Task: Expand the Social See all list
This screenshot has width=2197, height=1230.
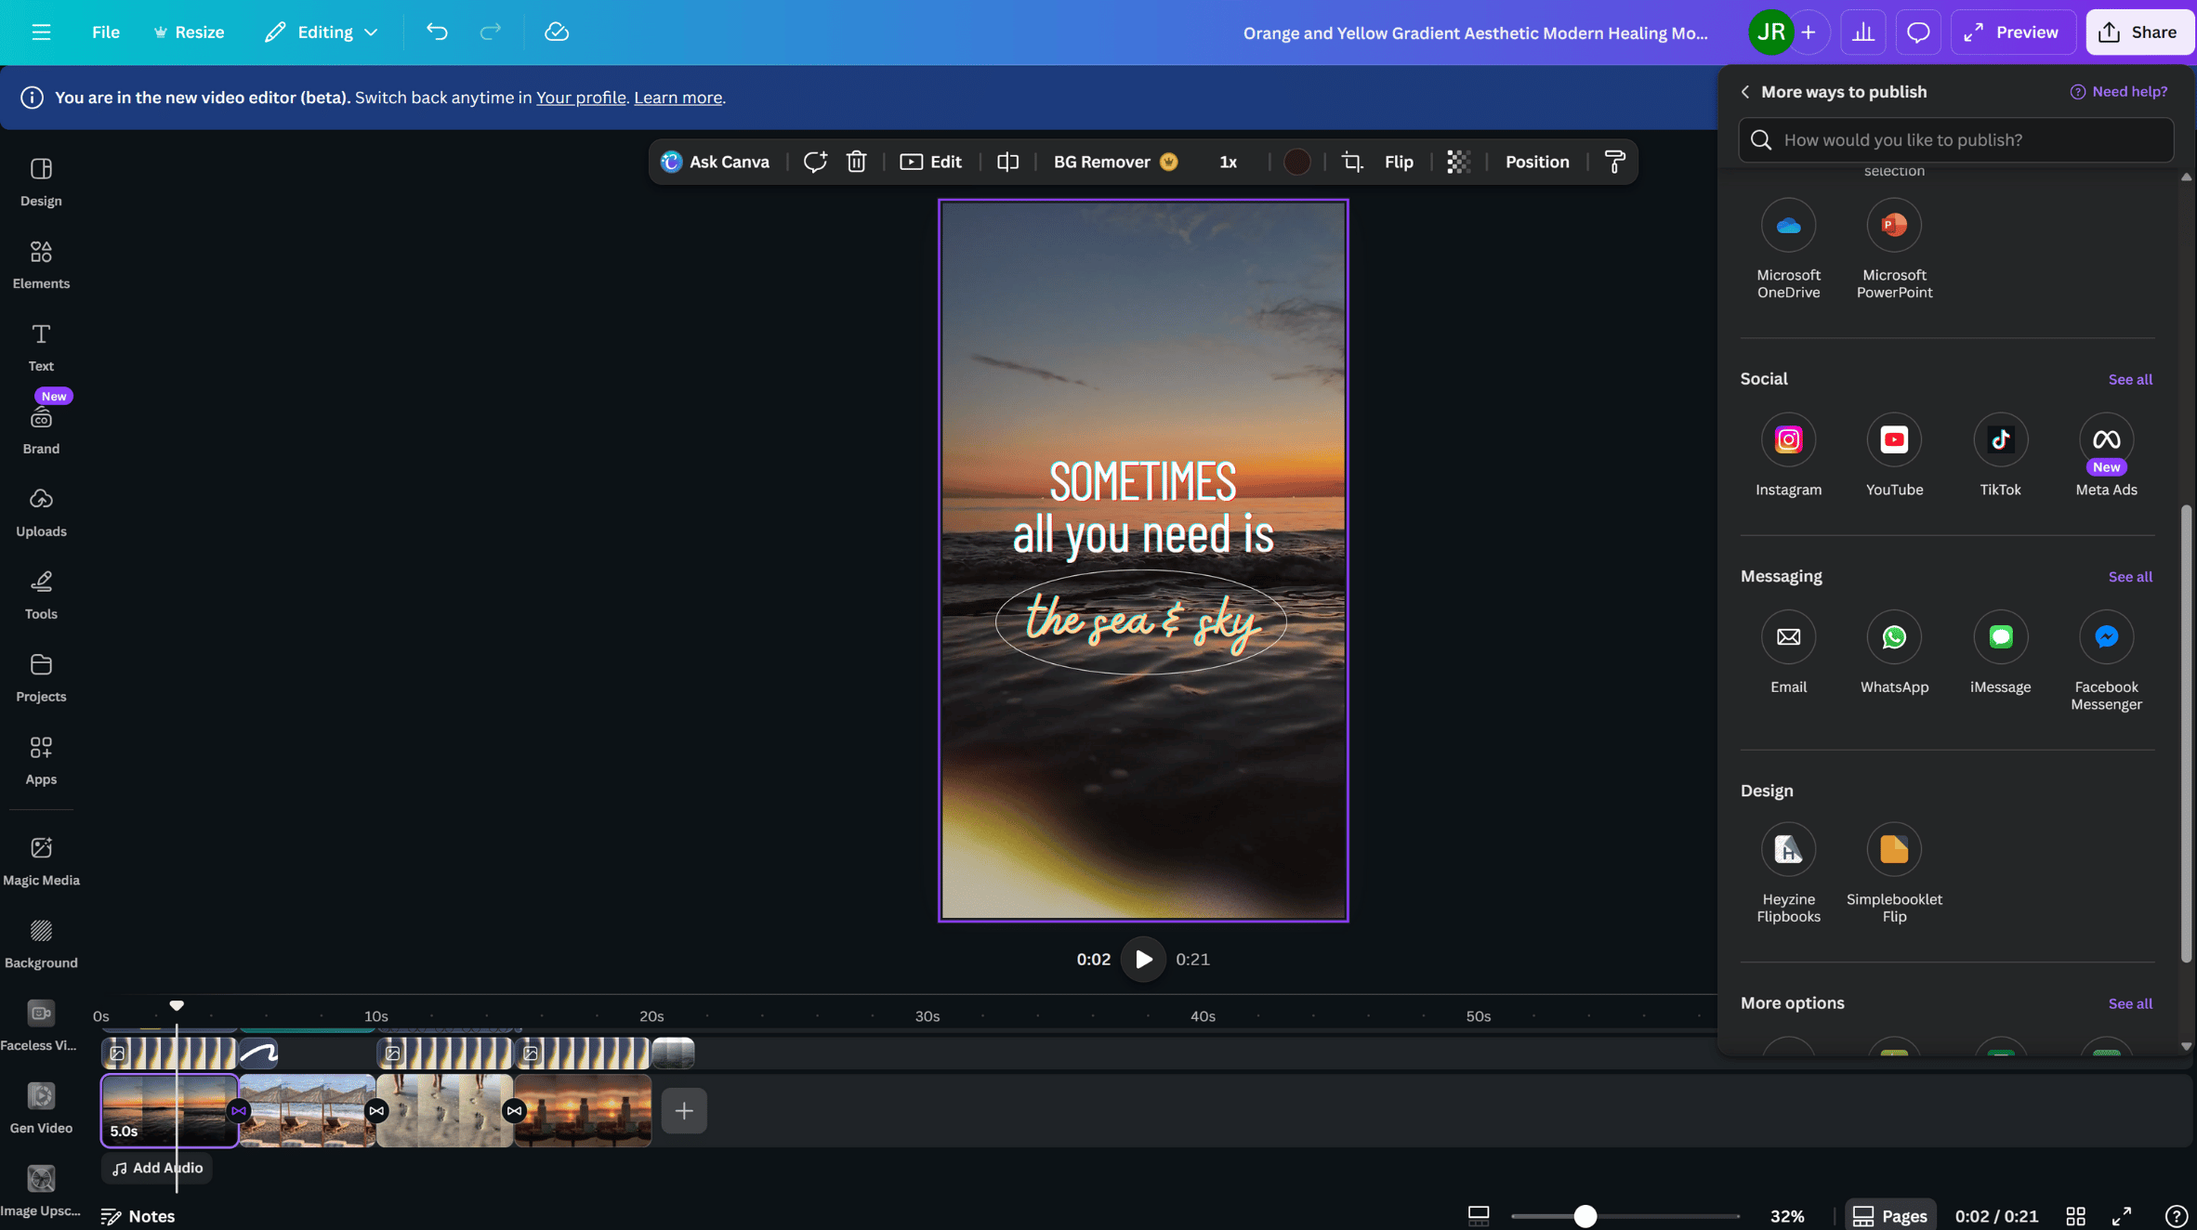Action: [2129, 379]
